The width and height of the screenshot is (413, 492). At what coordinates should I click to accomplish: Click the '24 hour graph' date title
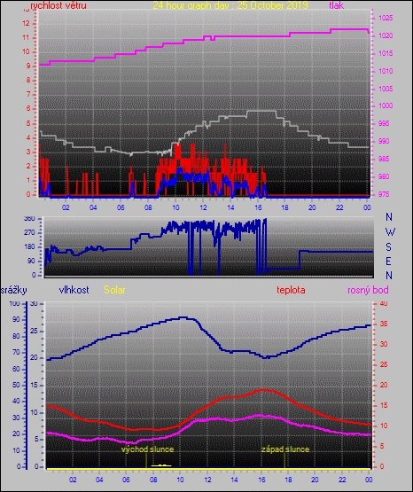click(x=230, y=5)
